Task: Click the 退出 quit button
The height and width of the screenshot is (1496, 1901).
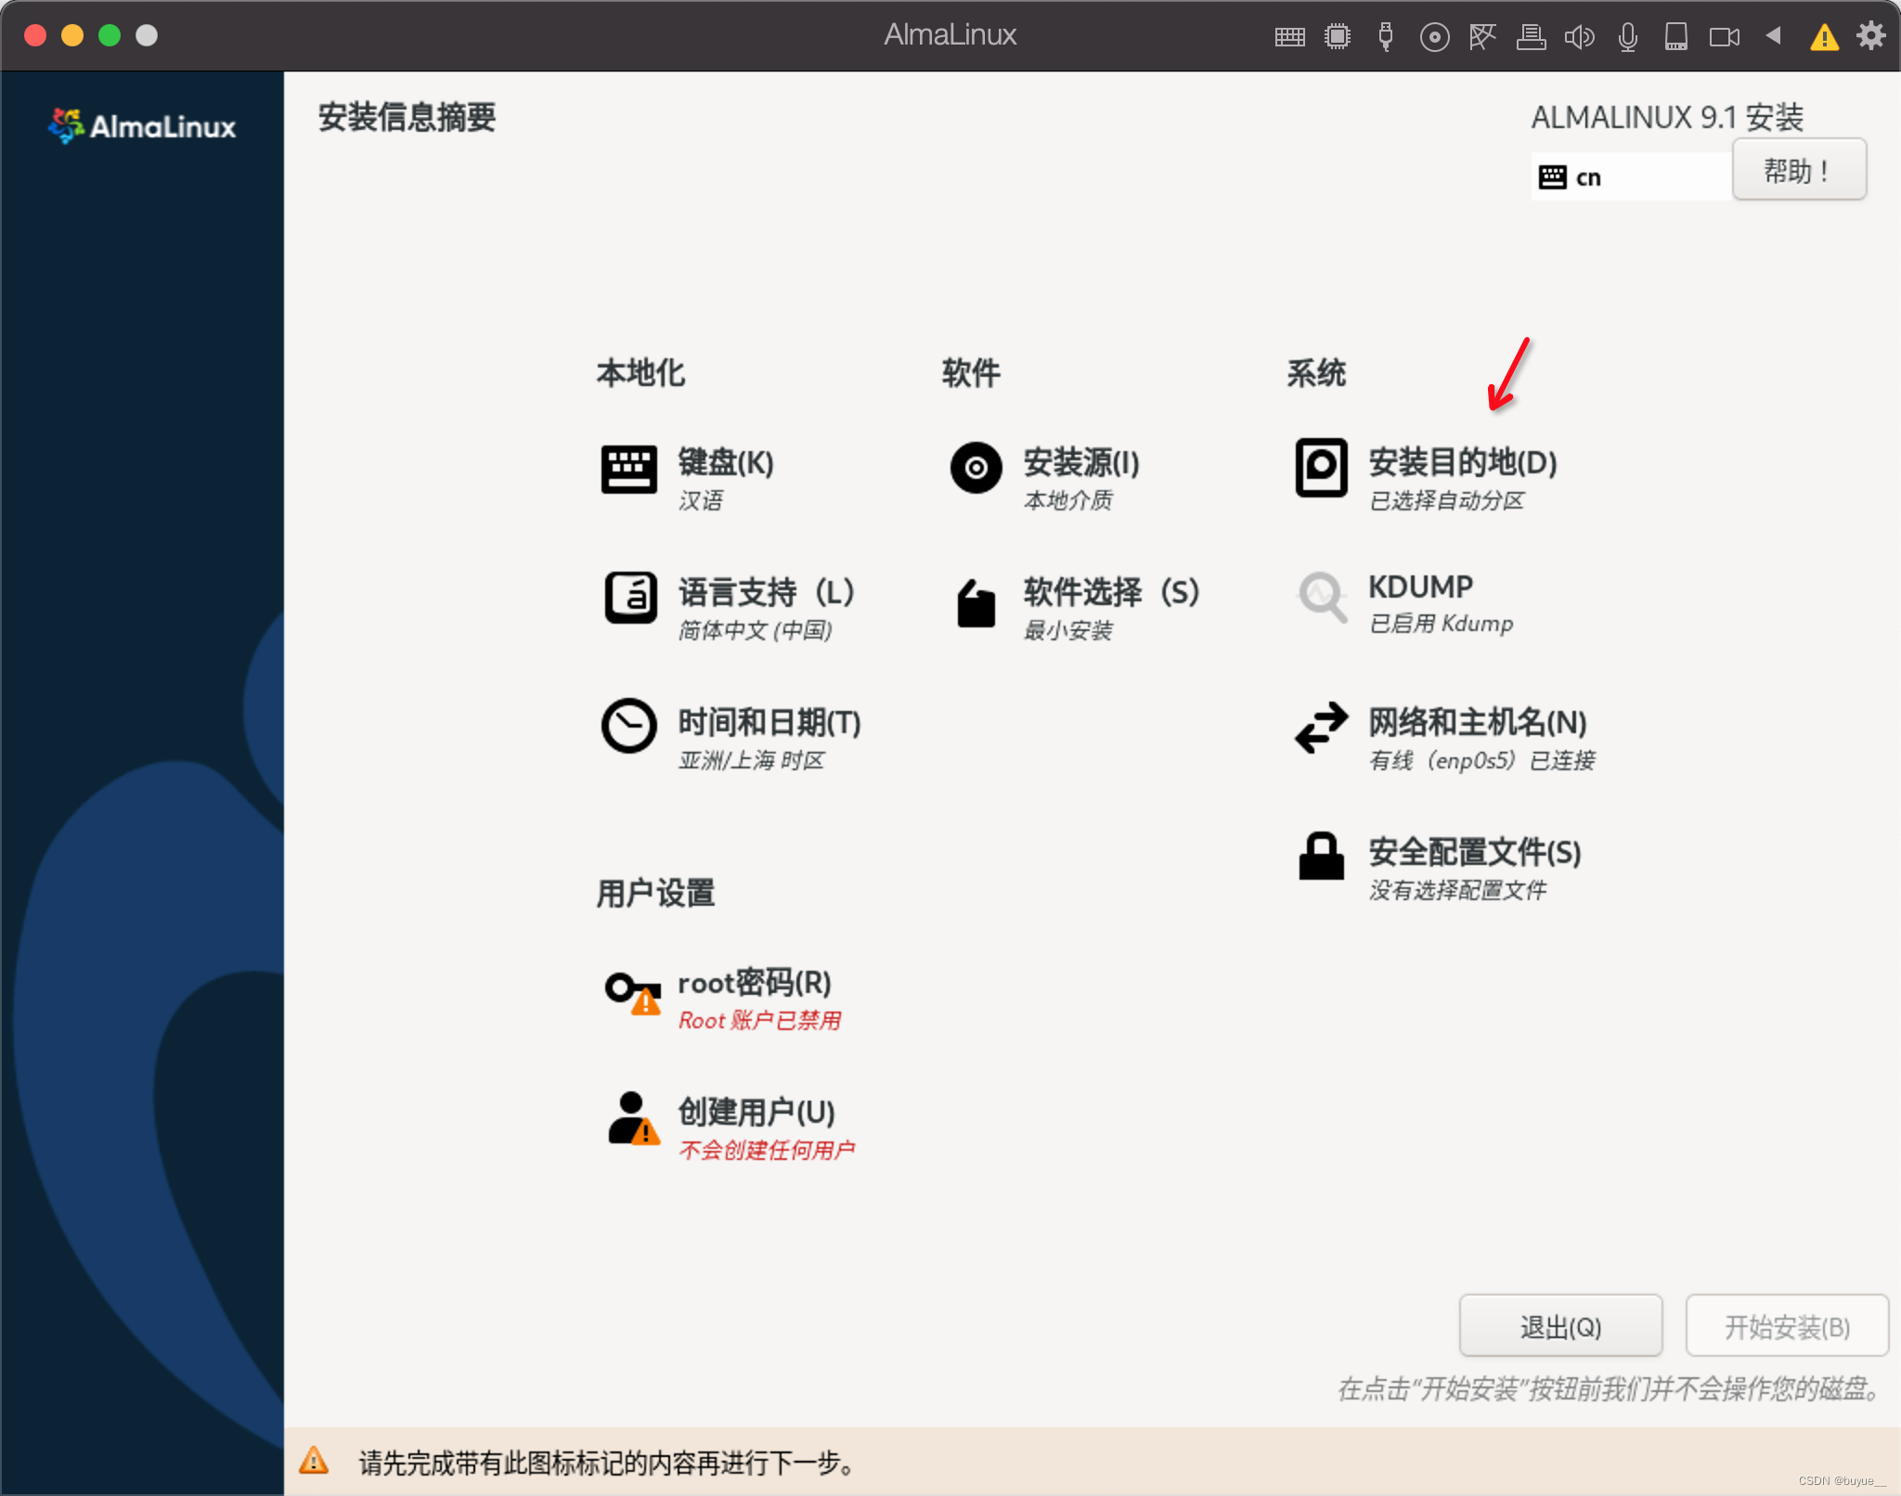Action: [1559, 1325]
